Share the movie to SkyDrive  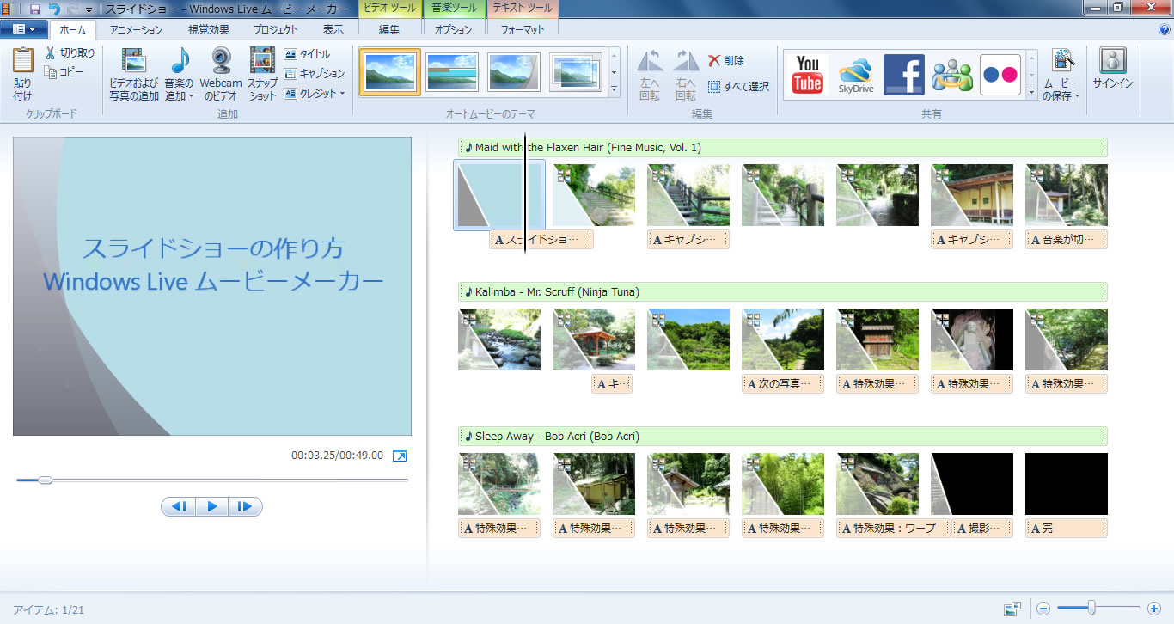click(856, 74)
